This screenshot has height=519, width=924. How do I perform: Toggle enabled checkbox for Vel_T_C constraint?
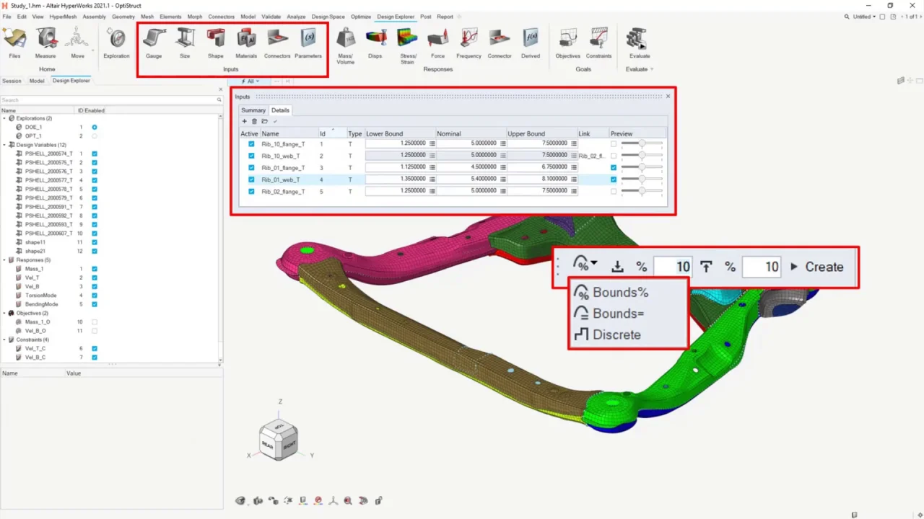(95, 348)
